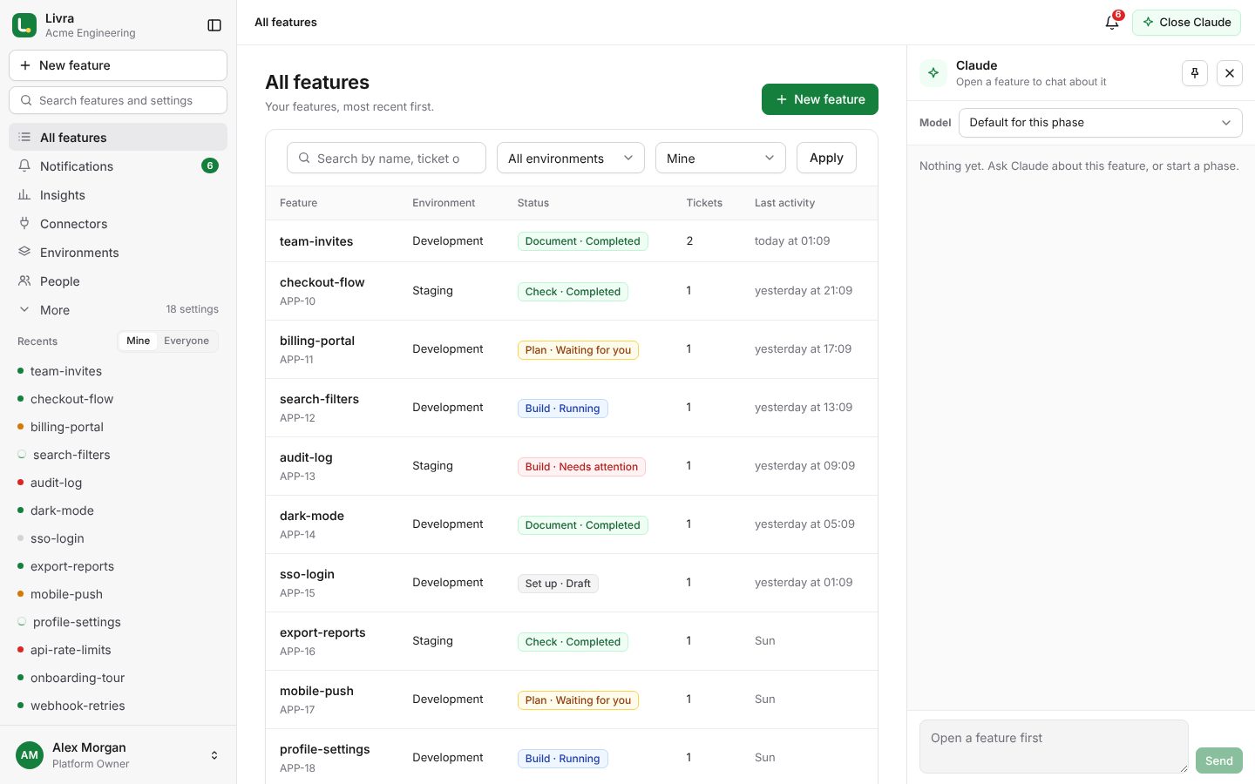Open audit-log in Recents
1255x784 pixels.
118,483
